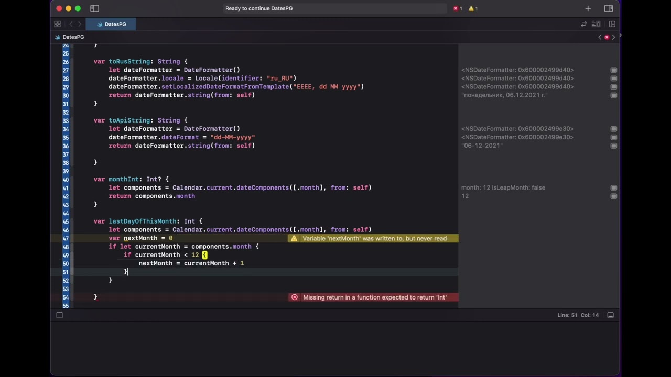The image size is (671, 377).
Task: Click 'toRusString' property name
Action: click(x=129, y=62)
